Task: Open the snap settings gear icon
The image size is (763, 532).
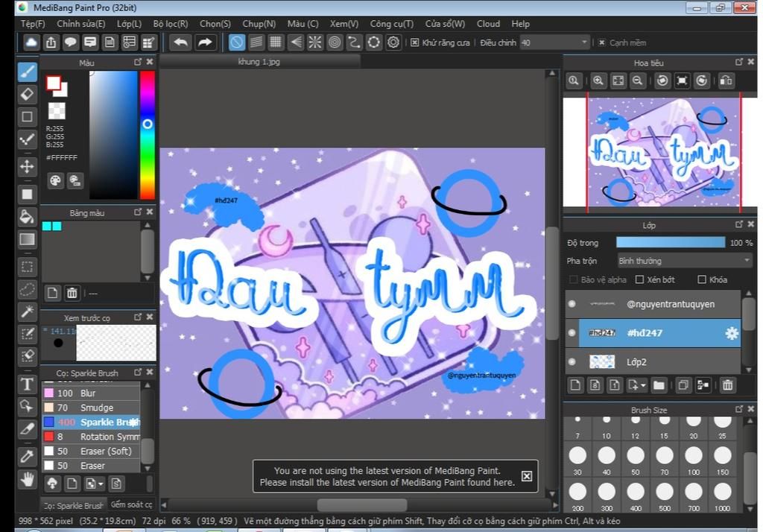Action: click(x=393, y=42)
